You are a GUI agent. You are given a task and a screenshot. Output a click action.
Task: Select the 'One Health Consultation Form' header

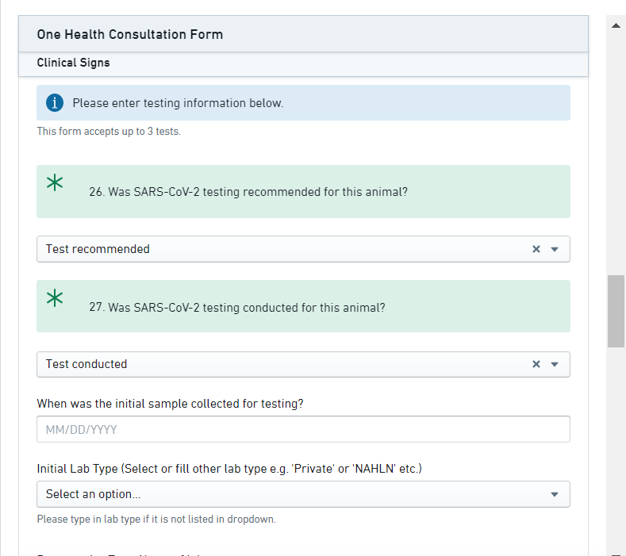pyautogui.click(x=130, y=35)
